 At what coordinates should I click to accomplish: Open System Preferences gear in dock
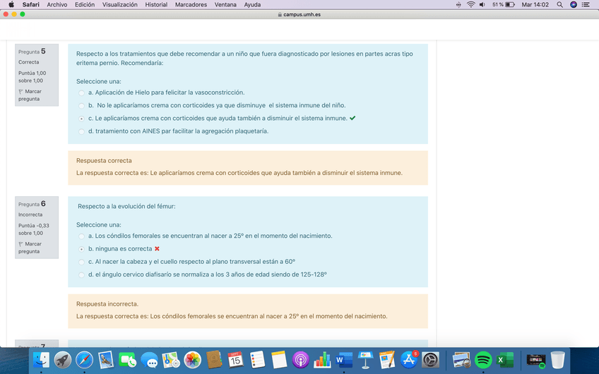[x=431, y=360]
